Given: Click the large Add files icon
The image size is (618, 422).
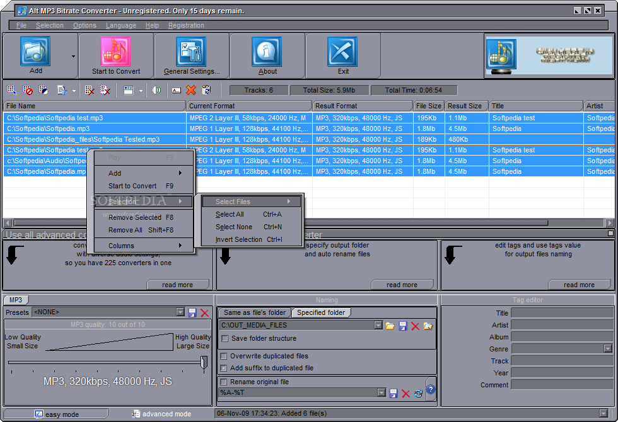Looking at the screenshot, I should 35,51.
